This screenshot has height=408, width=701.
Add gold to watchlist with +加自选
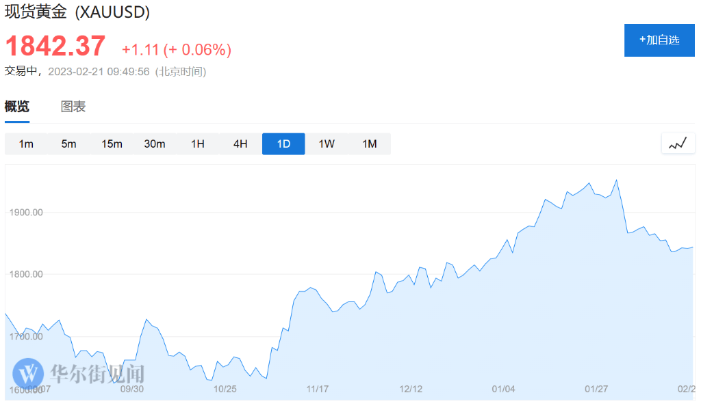[x=659, y=40]
